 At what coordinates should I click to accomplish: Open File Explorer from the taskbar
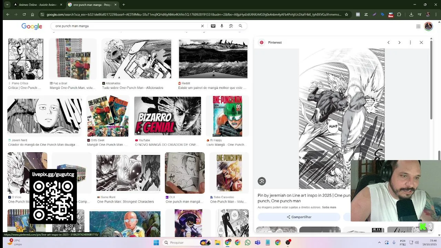[217, 242]
